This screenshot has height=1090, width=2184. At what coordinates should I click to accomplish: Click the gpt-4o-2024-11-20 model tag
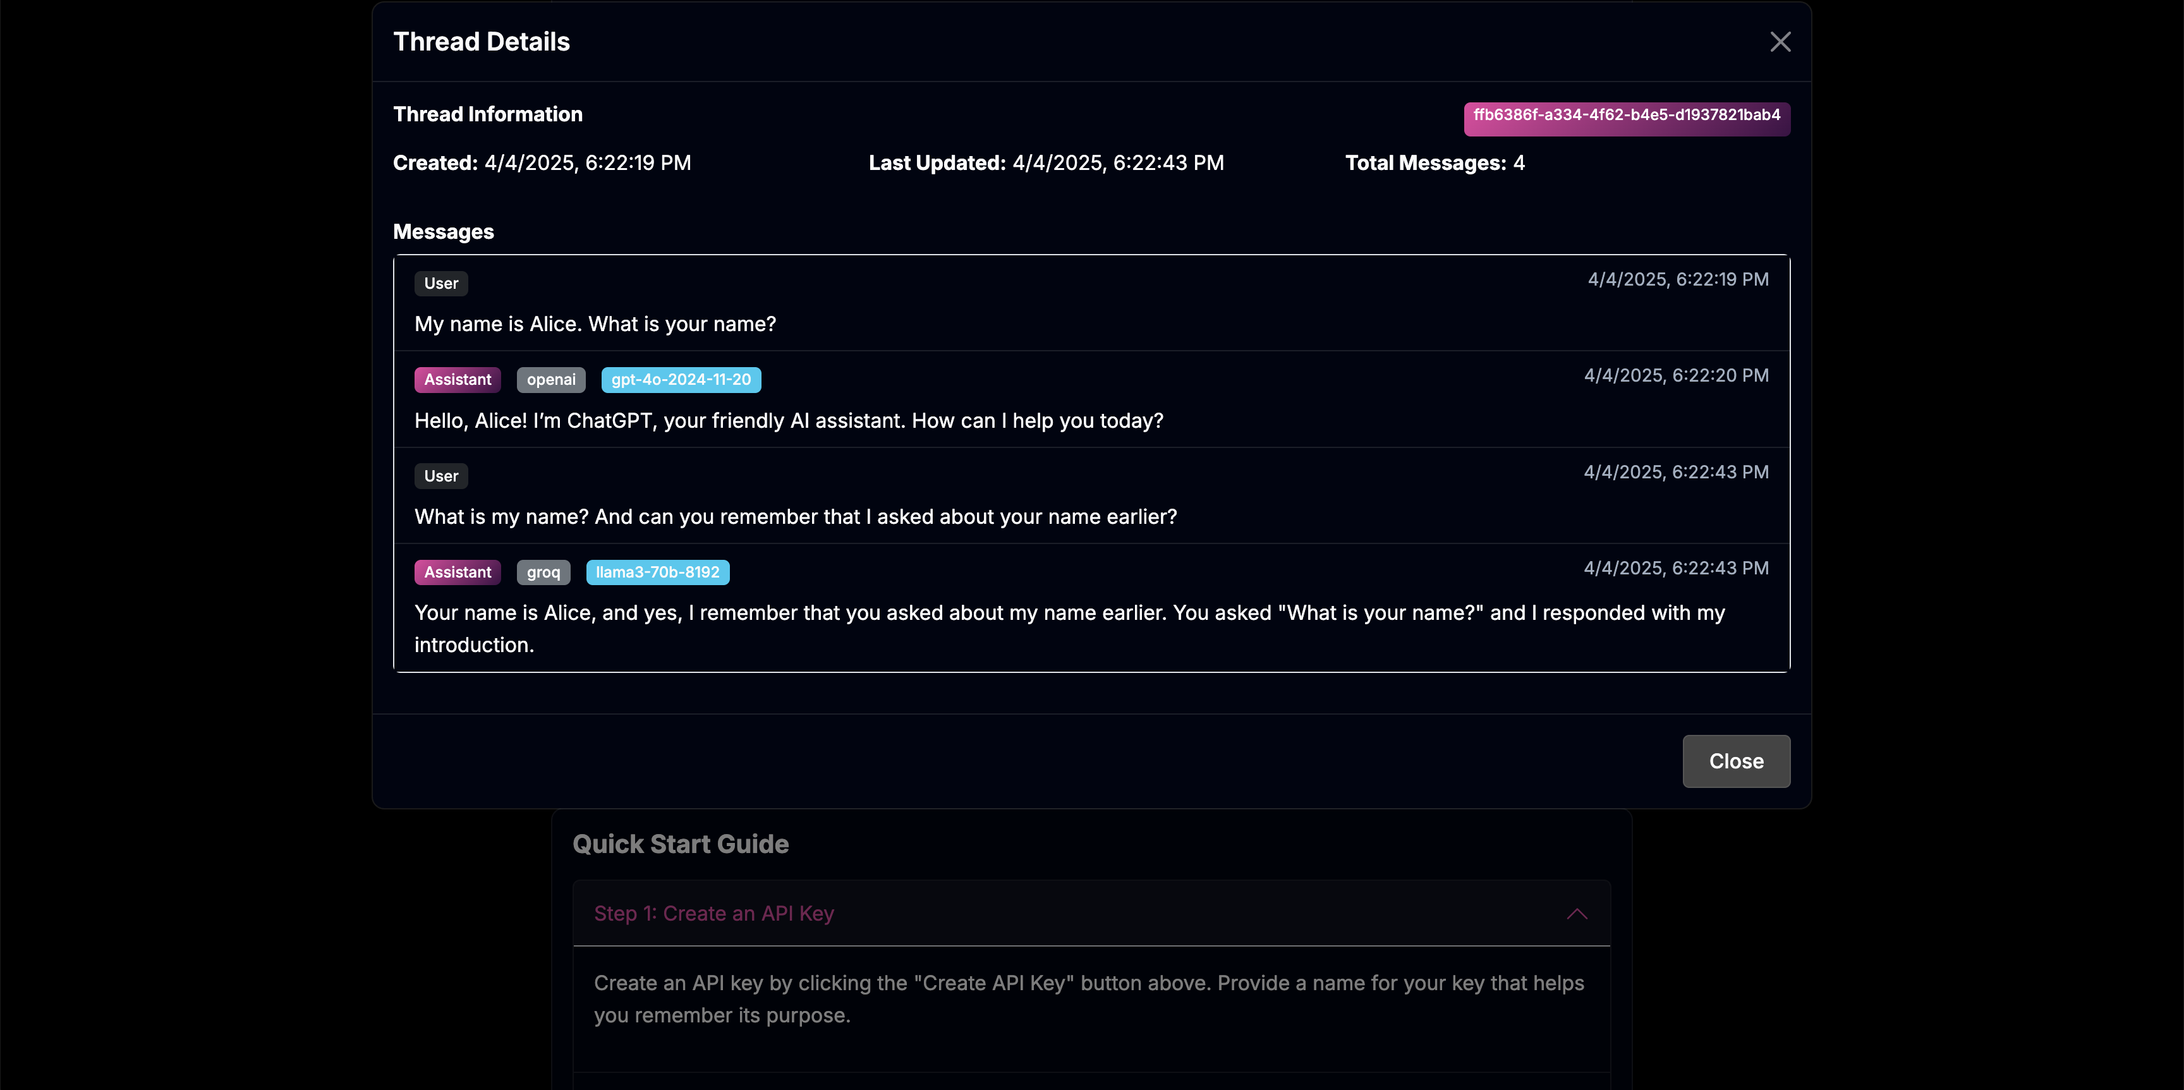click(681, 380)
